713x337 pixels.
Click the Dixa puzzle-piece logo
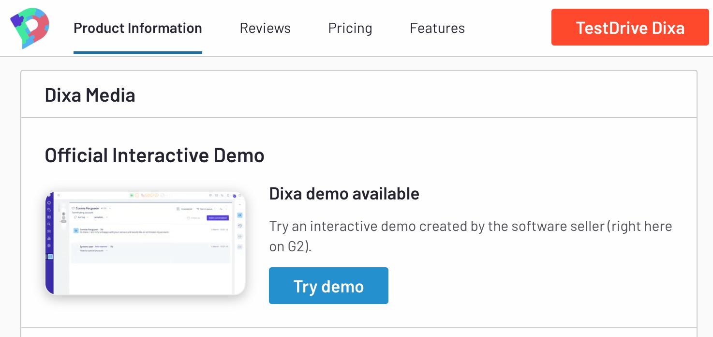pos(30,28)
